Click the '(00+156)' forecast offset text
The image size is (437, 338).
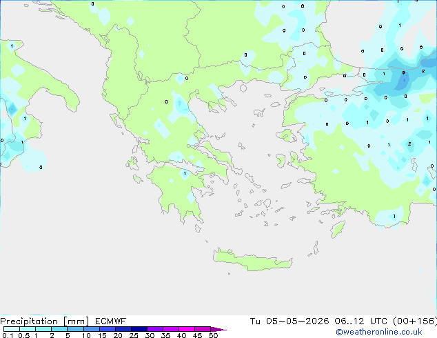click(415, 321)
